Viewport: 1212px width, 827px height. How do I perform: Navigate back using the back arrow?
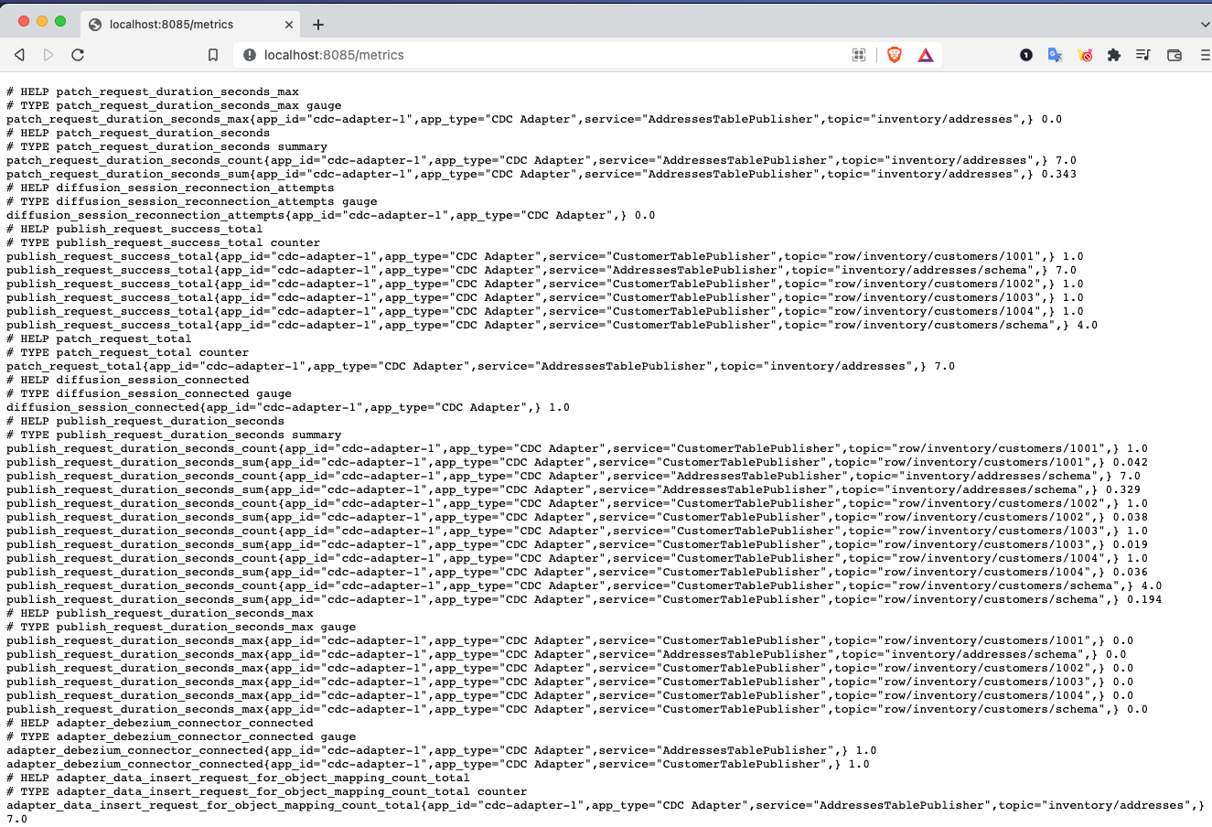tap(19, 55)
